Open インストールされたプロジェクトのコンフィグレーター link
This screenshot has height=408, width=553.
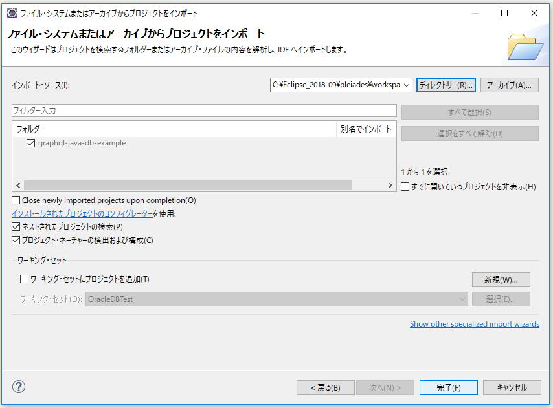tap(82, 213)
